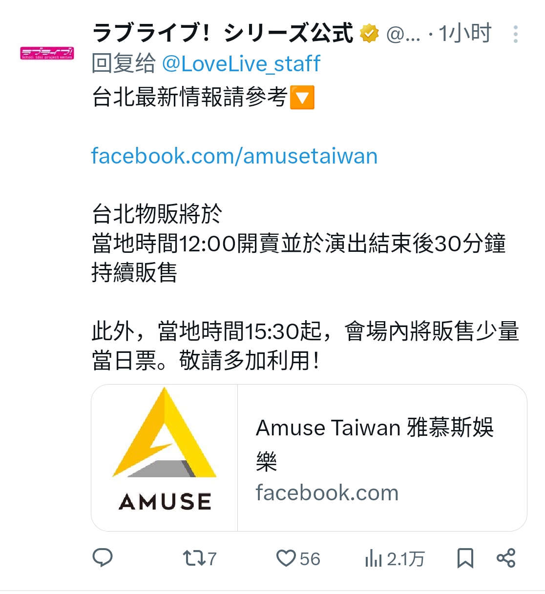545x594 pixels.
Task: Click the 2.1万 view count
Action: (406, 559)
